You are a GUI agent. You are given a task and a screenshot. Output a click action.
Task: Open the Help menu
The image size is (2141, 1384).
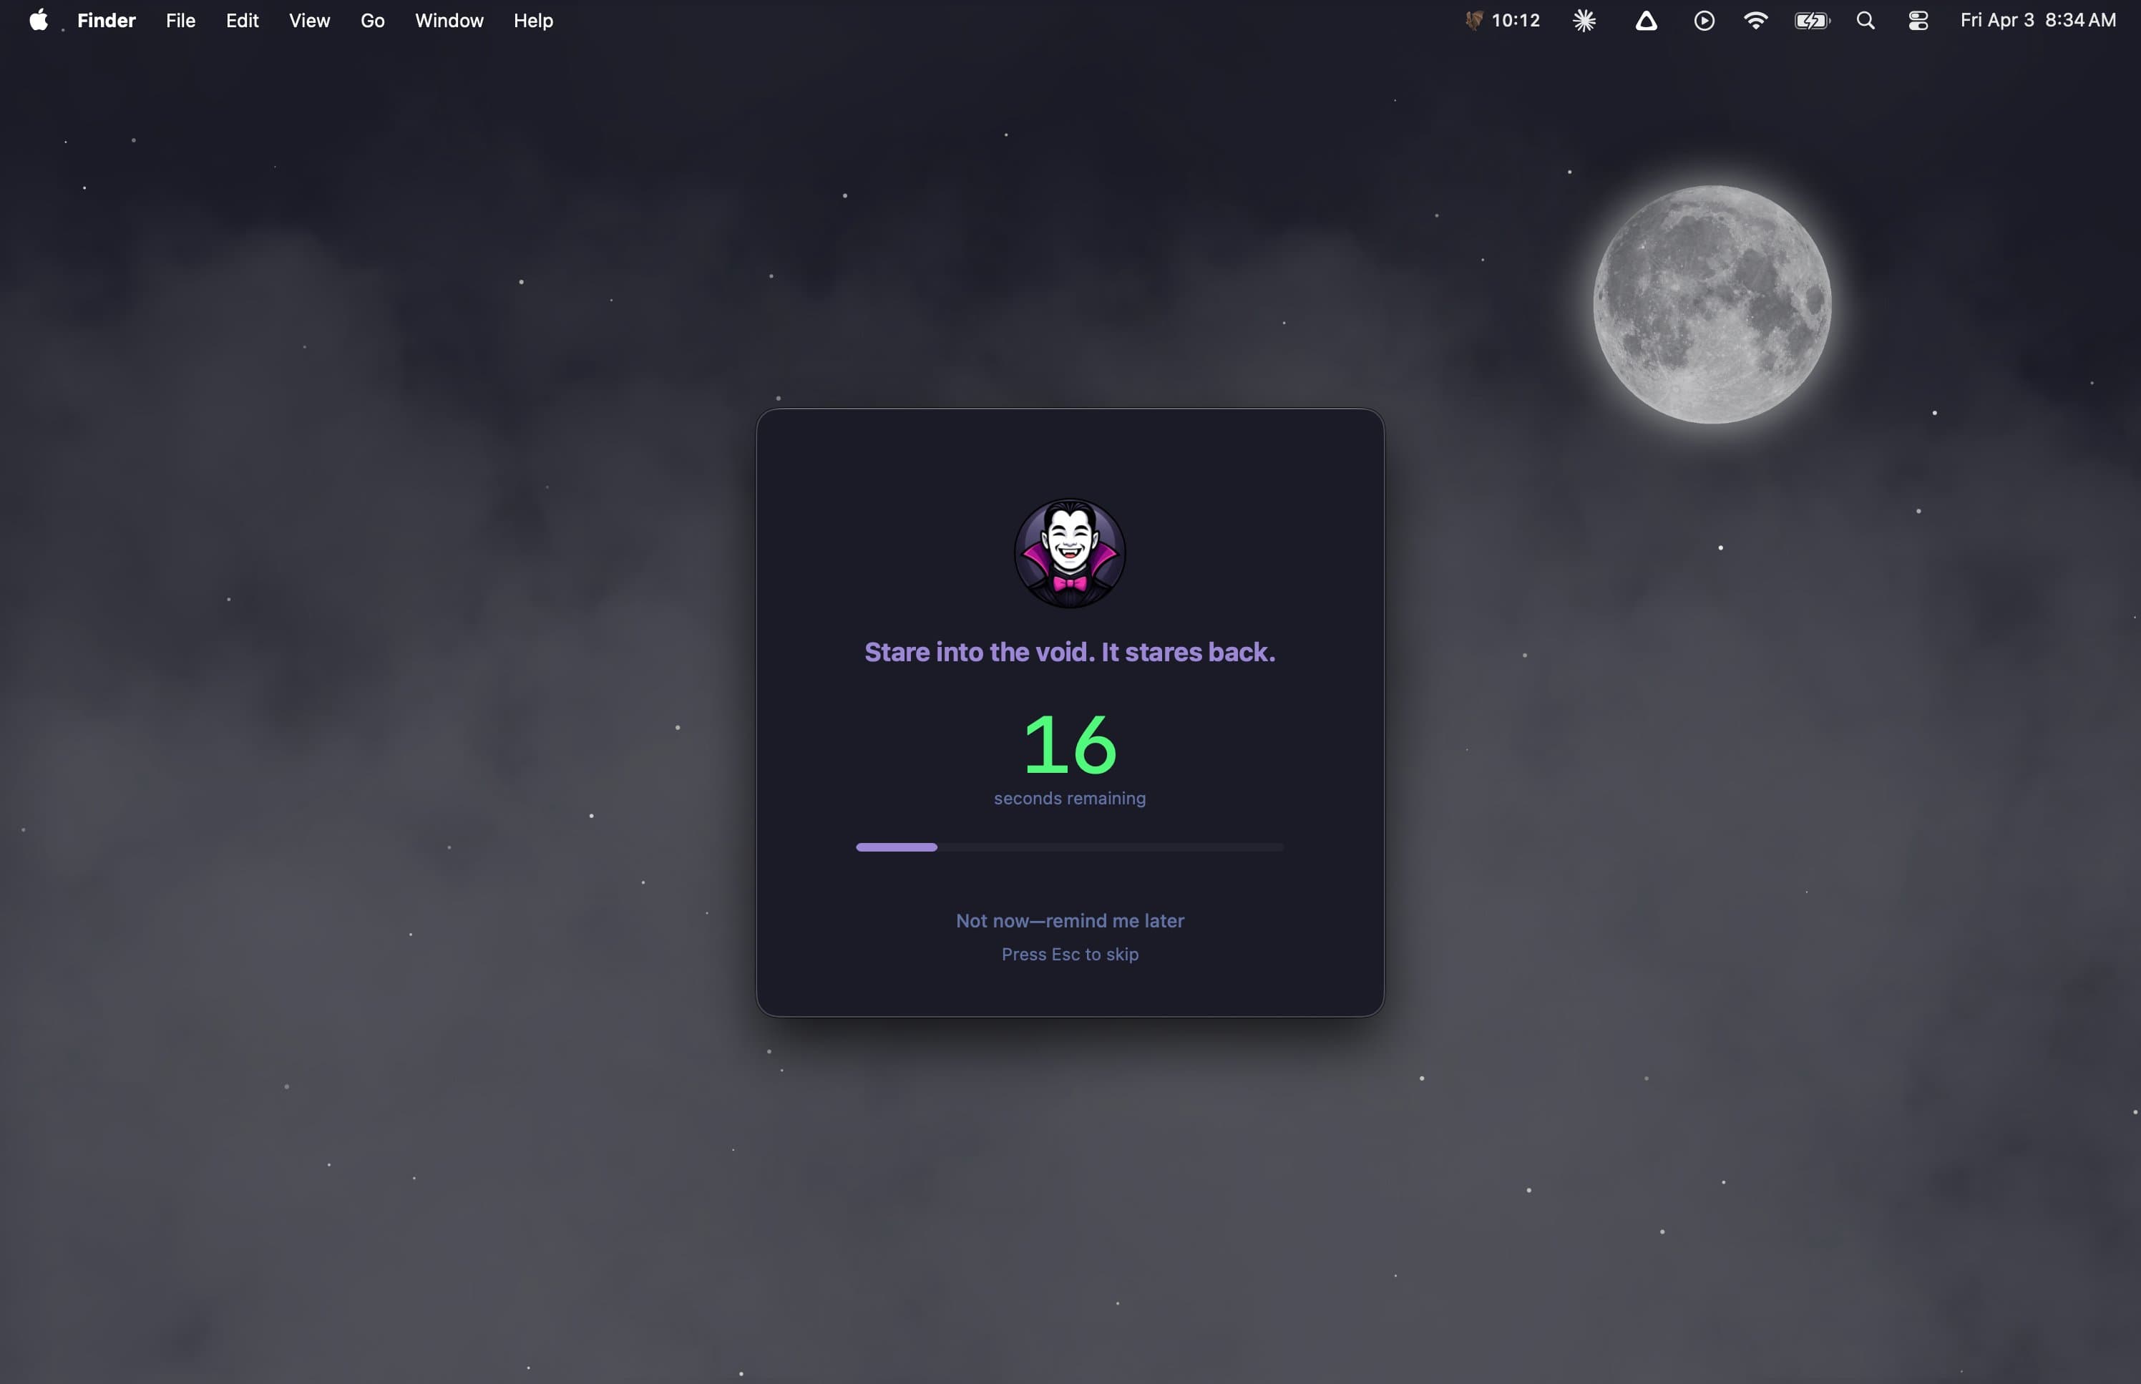tap(533, 21)
